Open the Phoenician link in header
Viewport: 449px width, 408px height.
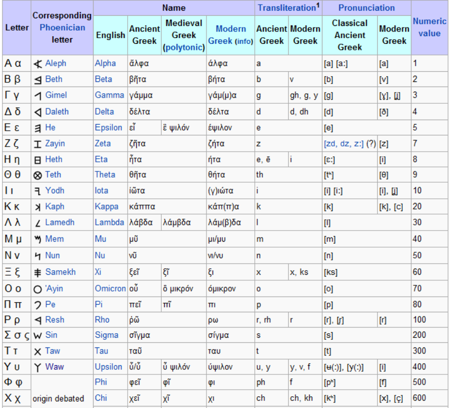[x=62, y=27]
